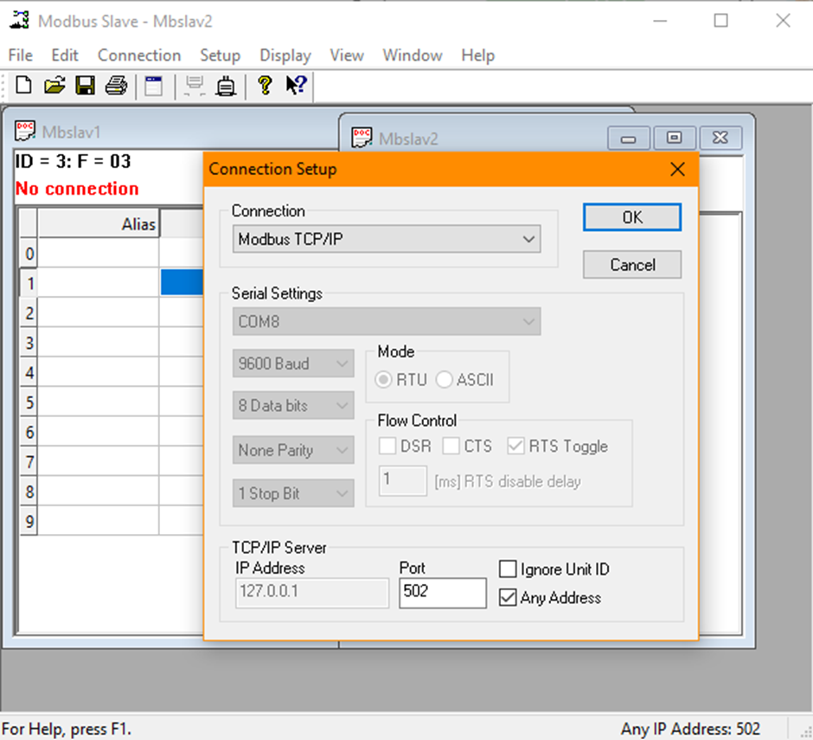Image resolution: width=813 pixels, height=740 pixels.
Task: Select the Port field showing 502
Action: pyautogui.click(x=442, y=592)
